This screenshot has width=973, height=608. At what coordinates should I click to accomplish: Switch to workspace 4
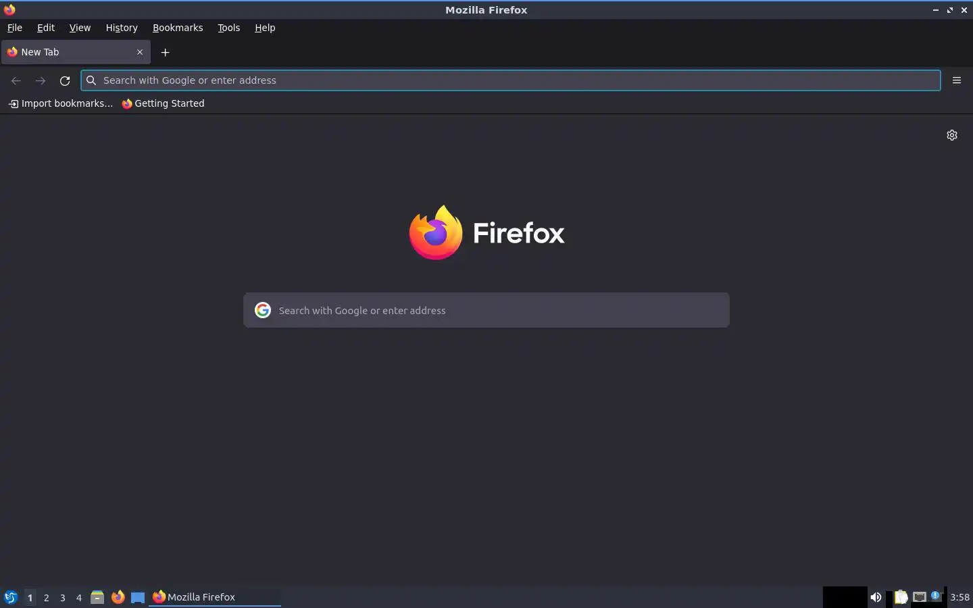point(78,597)
